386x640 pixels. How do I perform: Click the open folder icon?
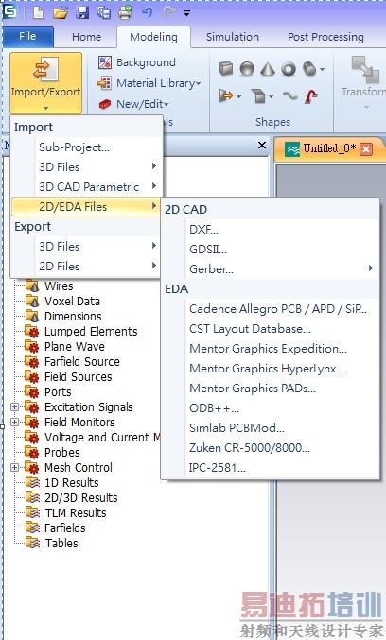(61, 13)
